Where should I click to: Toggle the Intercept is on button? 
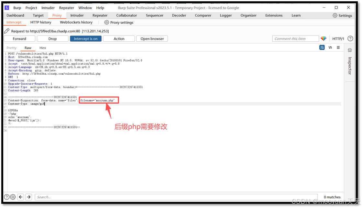(86, 39)
